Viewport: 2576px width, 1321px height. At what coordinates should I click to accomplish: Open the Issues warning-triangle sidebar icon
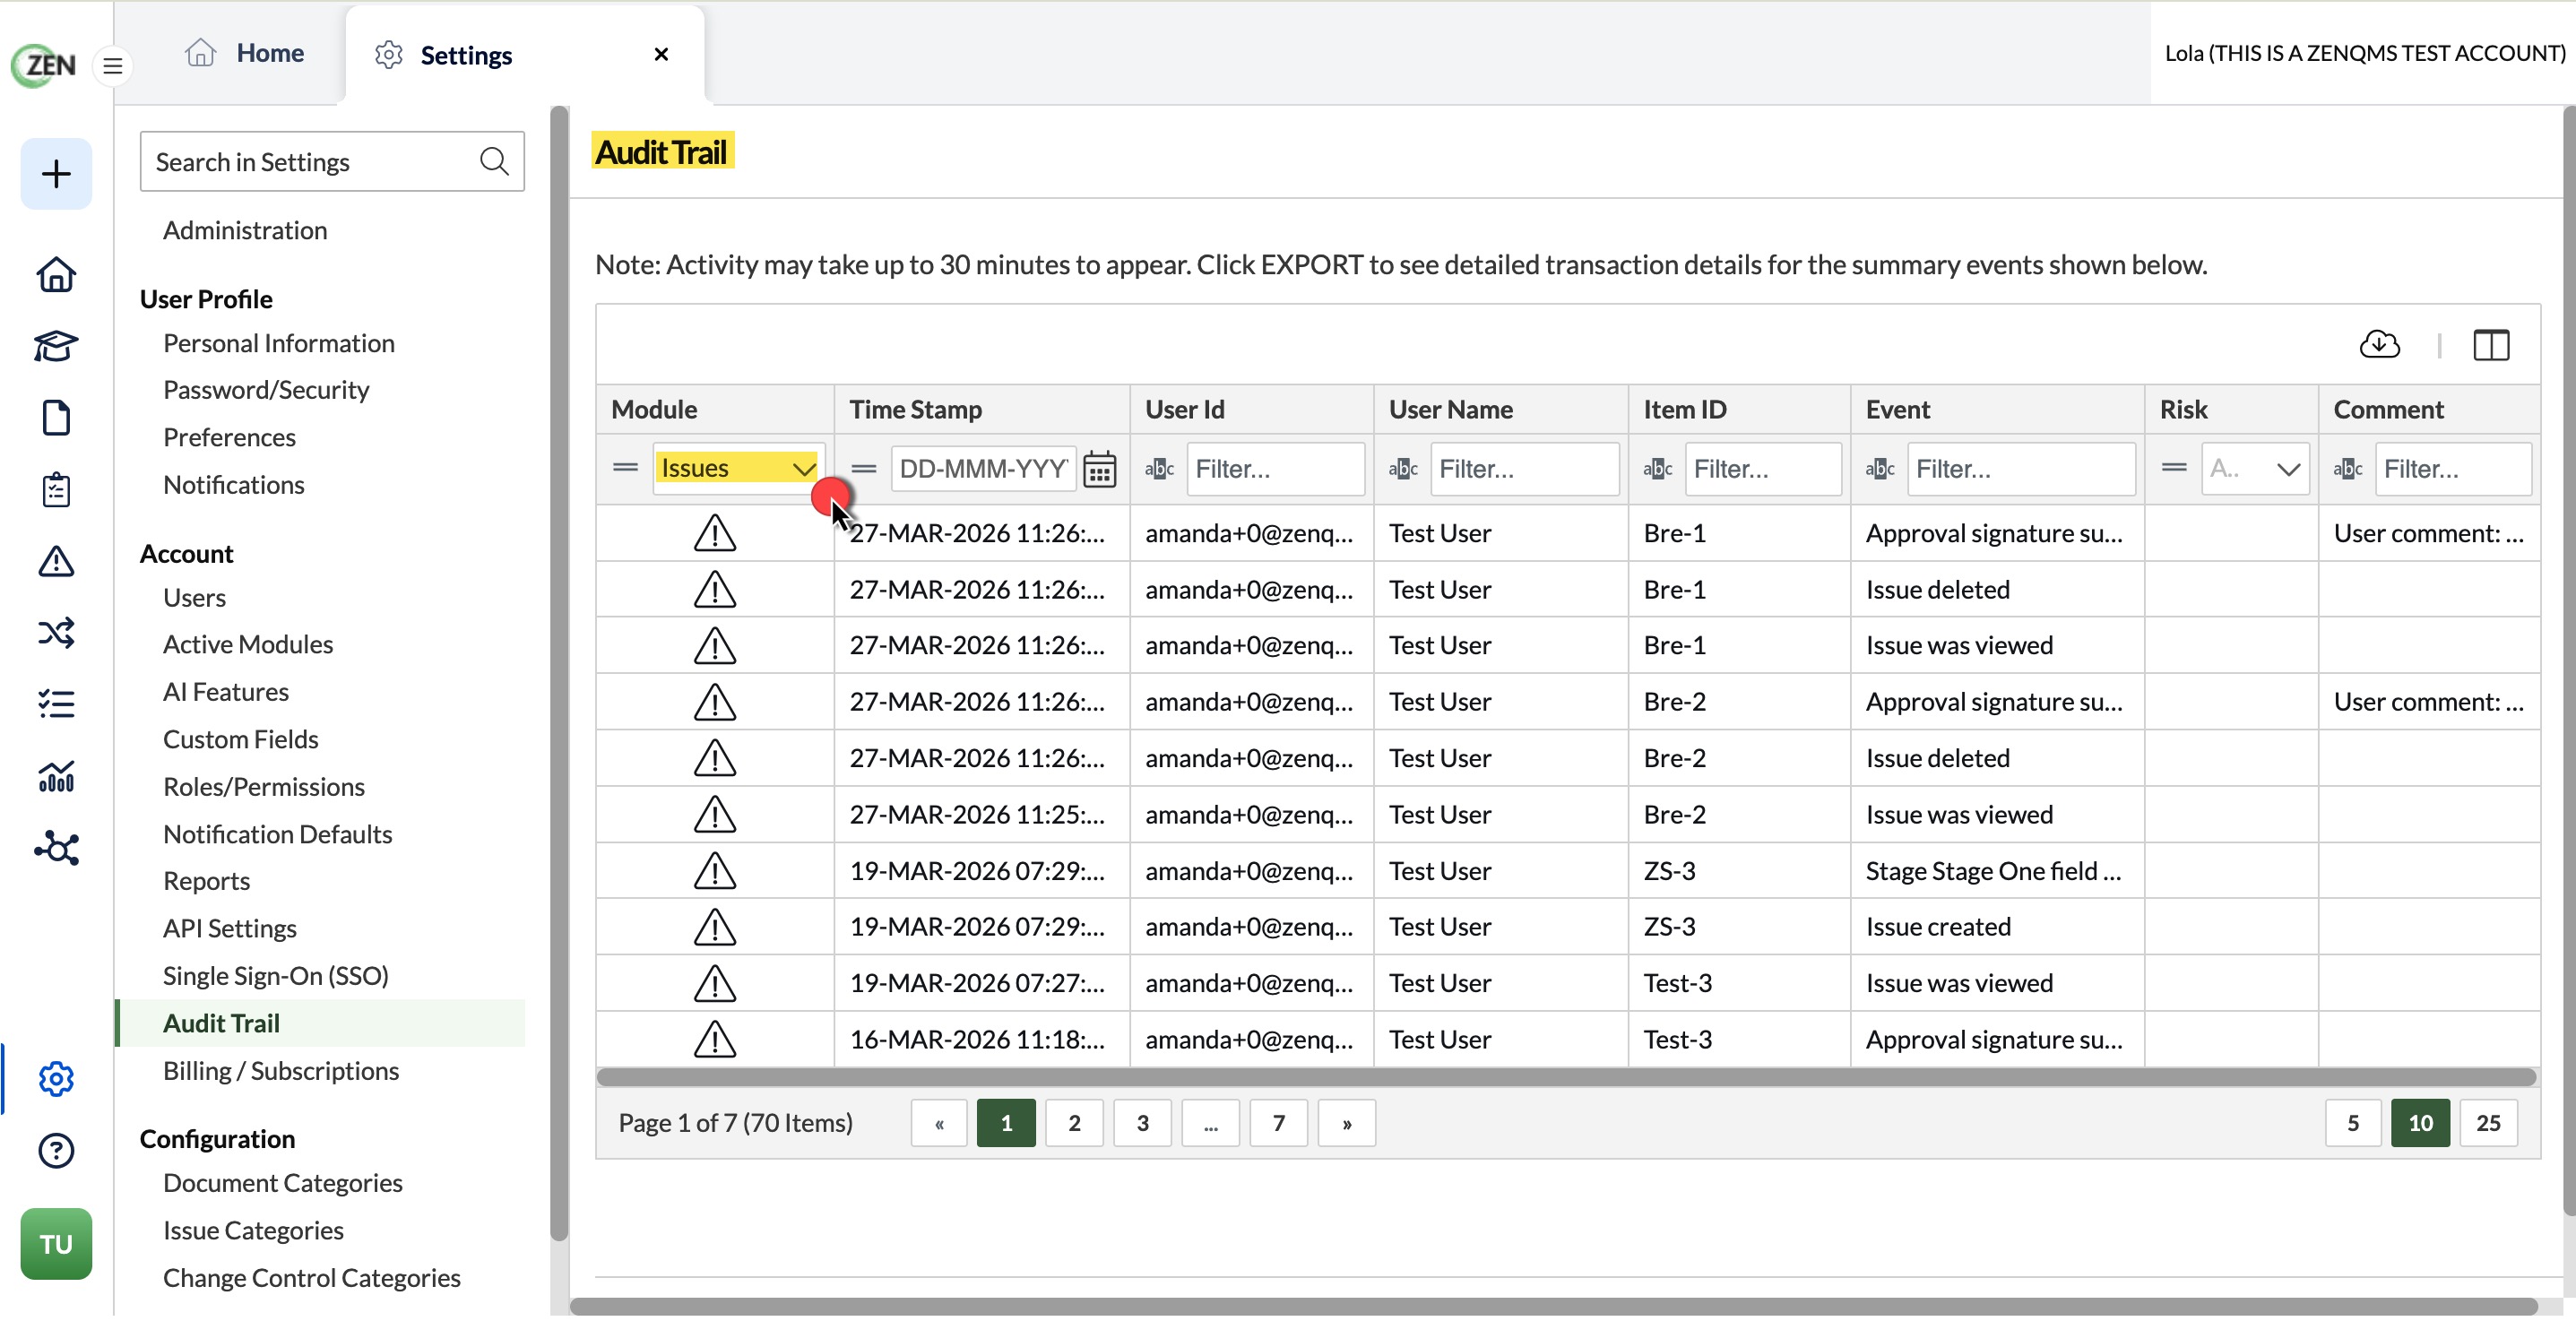(x=56, y=561)
